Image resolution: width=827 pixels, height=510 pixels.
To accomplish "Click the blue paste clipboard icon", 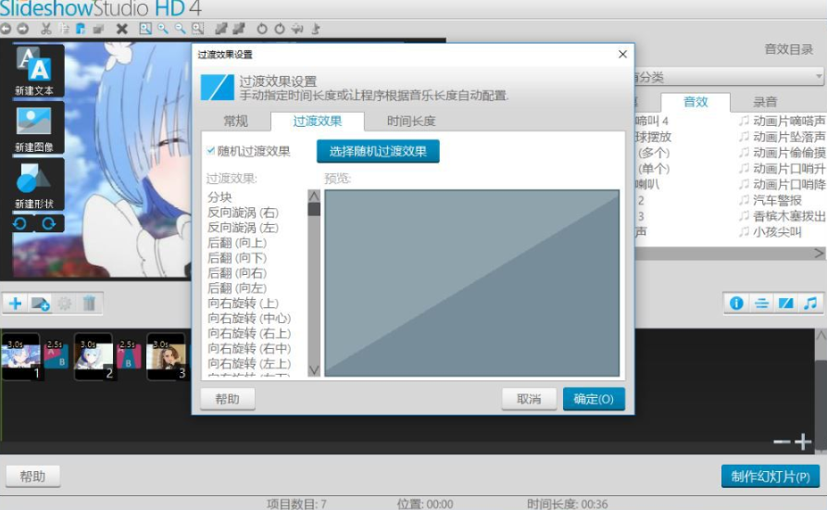I will click(x=81, y=29).
